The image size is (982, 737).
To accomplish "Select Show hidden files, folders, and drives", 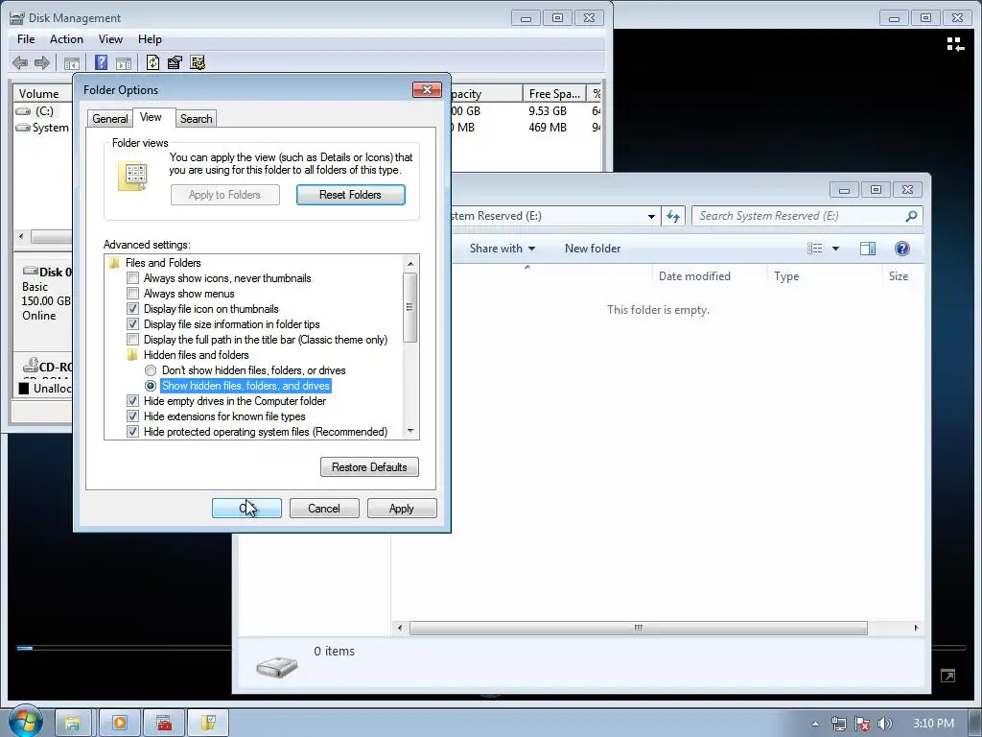I will (x=151, y=386).
